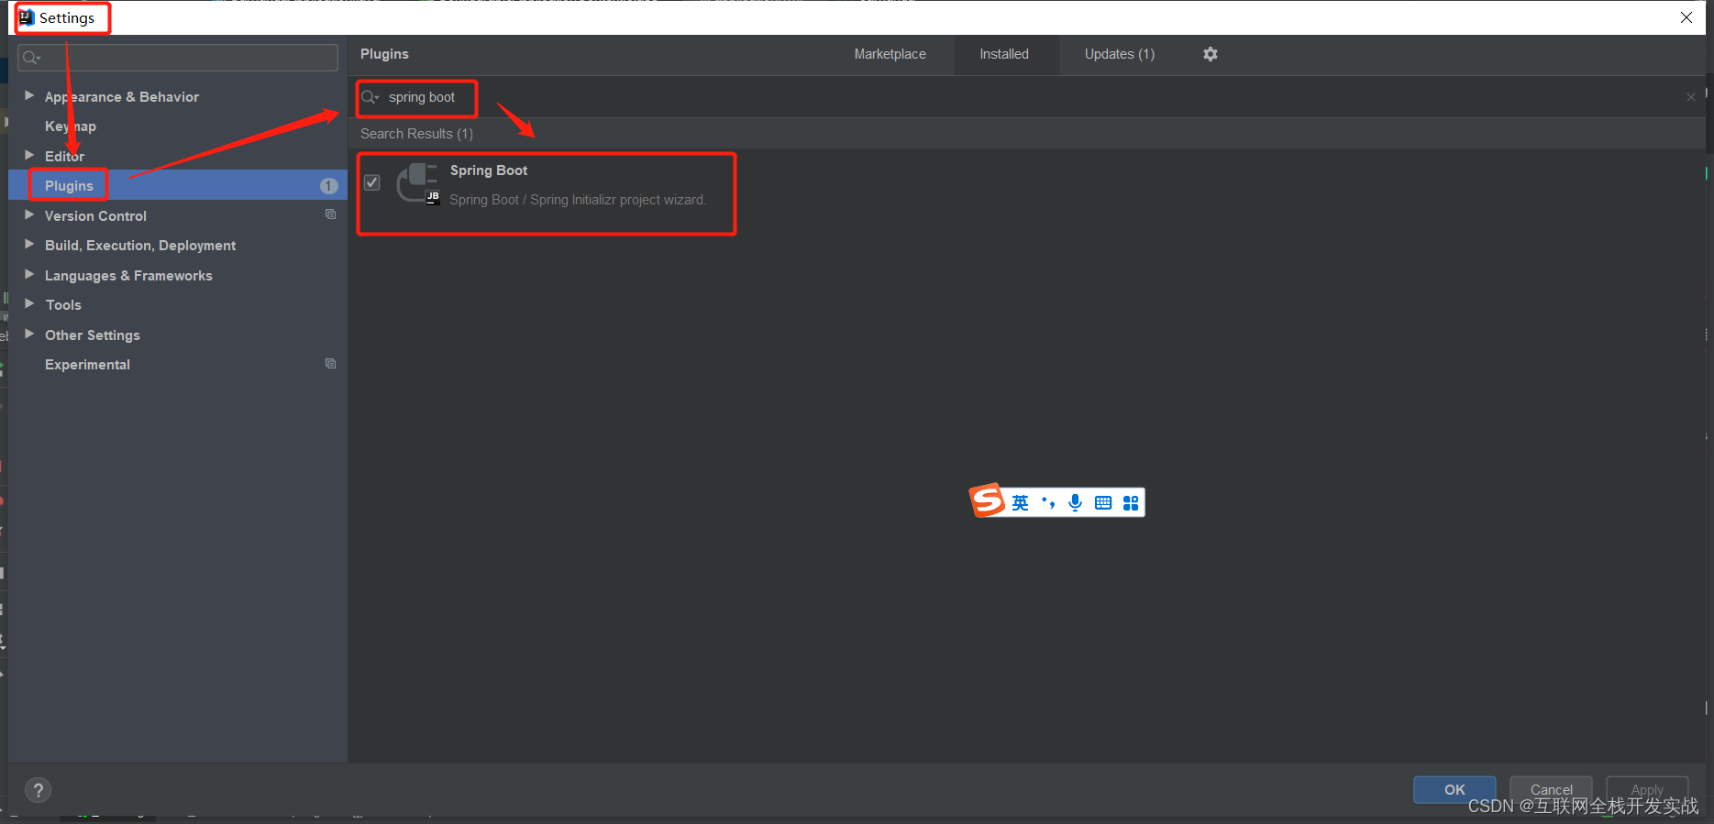Switch to the Installed tab
This screenshot has width=1714, height=824.
pyautogui.click(x=1004, y=54)
